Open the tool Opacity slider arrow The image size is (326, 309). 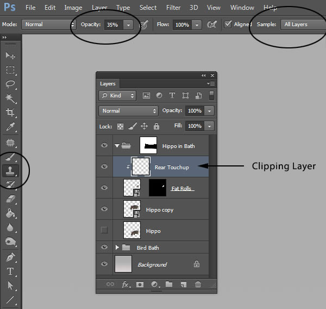click(128, 25)
